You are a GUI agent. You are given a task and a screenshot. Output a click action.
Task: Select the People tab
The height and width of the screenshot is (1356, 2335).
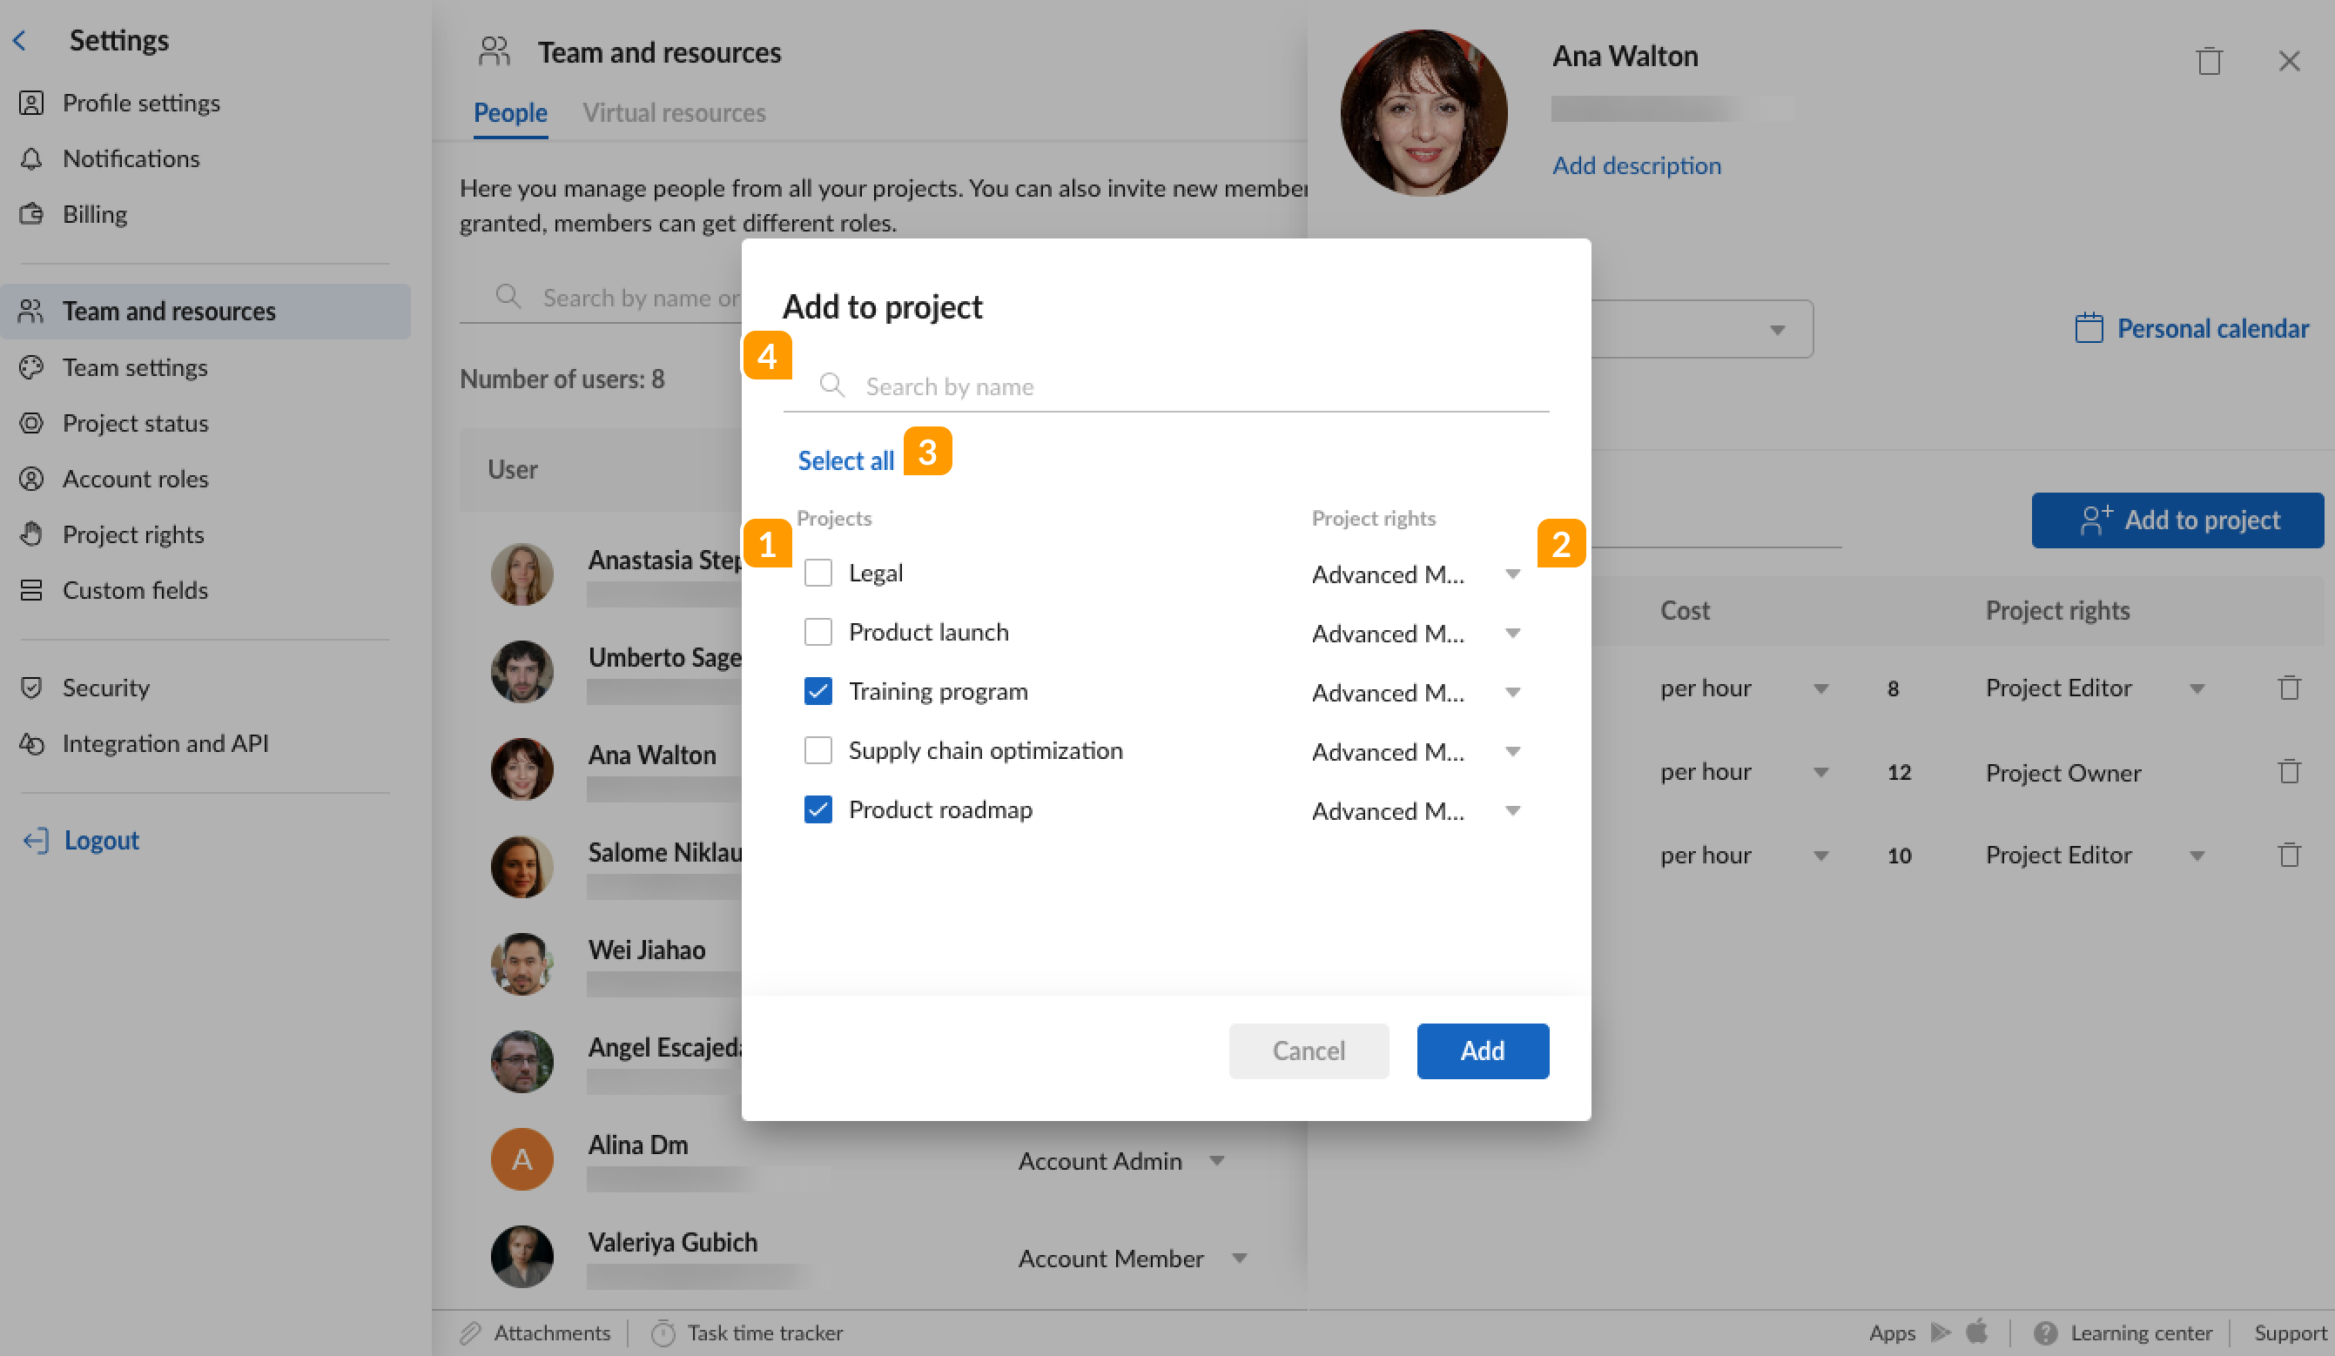coord(510,112)
